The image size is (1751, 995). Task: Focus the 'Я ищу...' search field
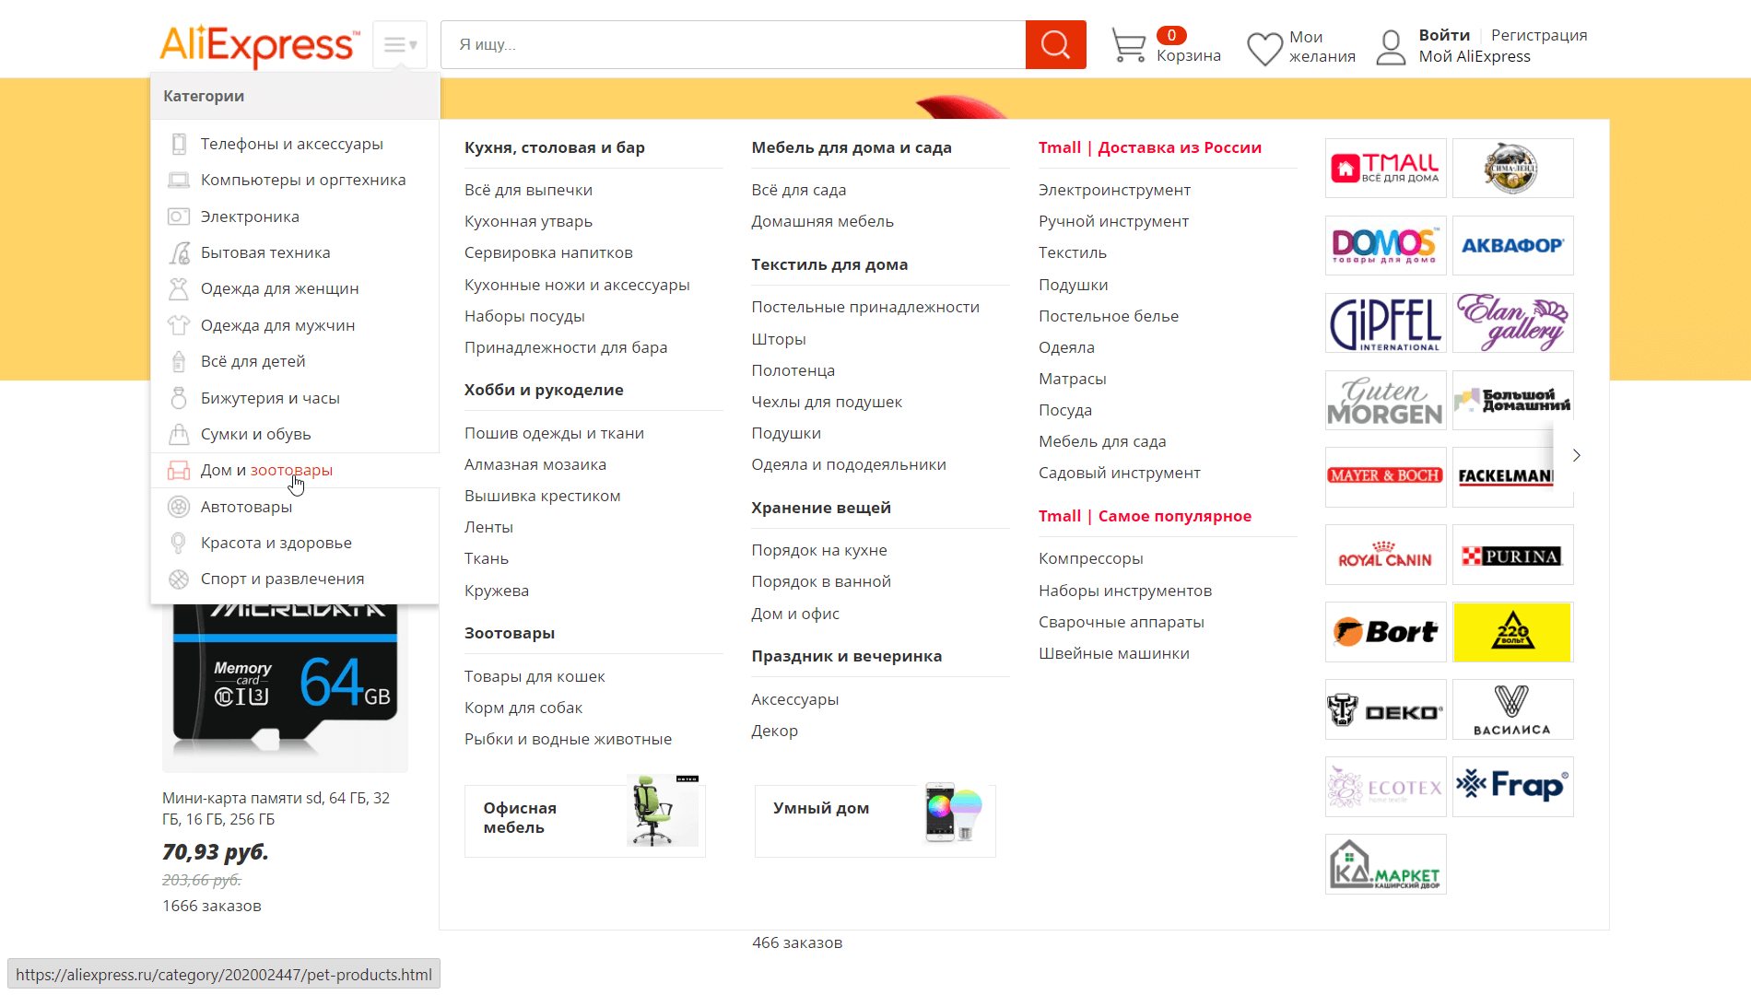[x=733, y=44]
